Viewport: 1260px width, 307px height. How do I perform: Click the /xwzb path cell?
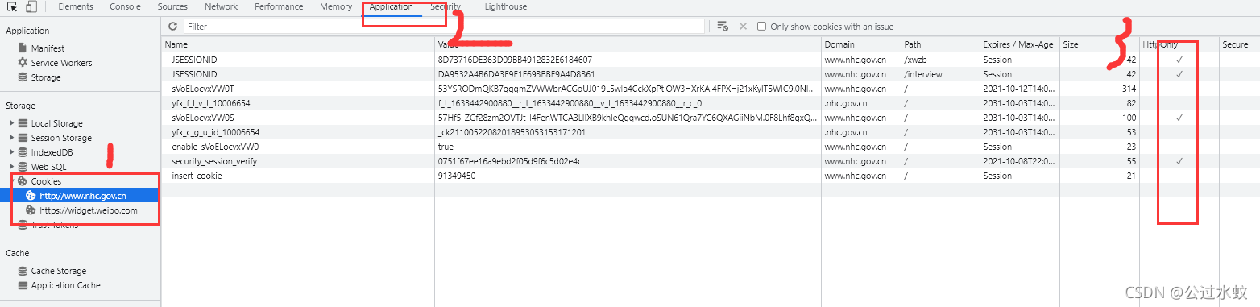[x=940, y=60]
